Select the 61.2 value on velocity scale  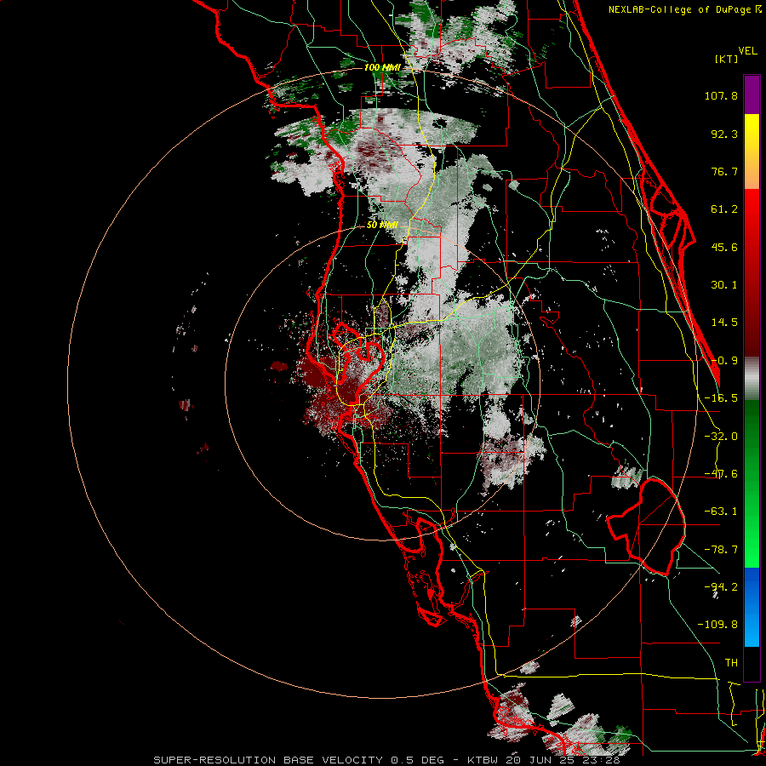click(x=724, y=209)
